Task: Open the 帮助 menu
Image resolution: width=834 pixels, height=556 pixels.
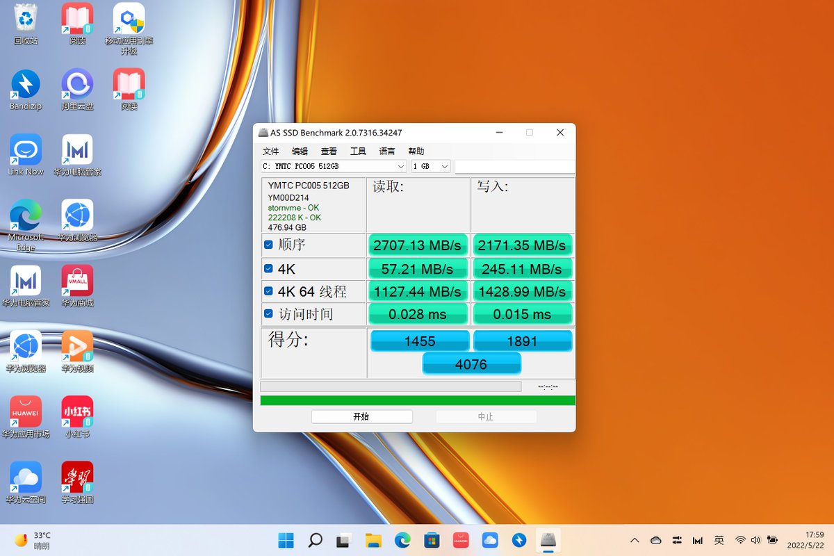Action: tap(416, 152)
